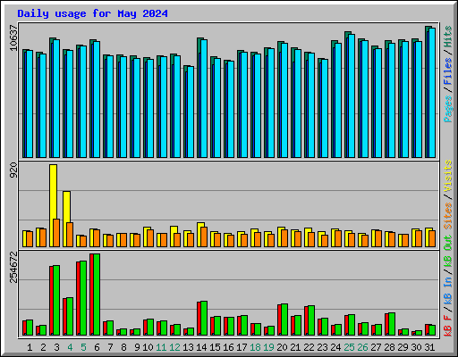The image size is (458, 357).
Task: Click green weekend day 11 label
Action: click(x=161, y=347)
